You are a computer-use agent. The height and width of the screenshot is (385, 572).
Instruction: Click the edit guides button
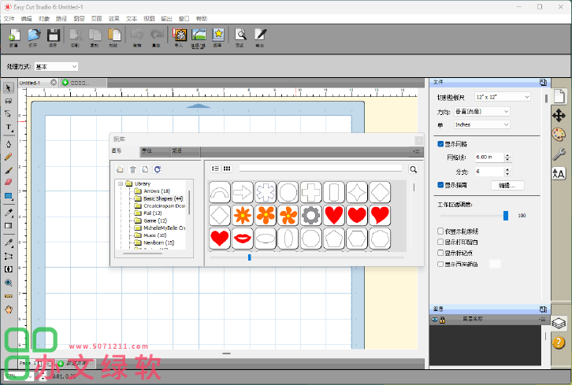(507, 185)
